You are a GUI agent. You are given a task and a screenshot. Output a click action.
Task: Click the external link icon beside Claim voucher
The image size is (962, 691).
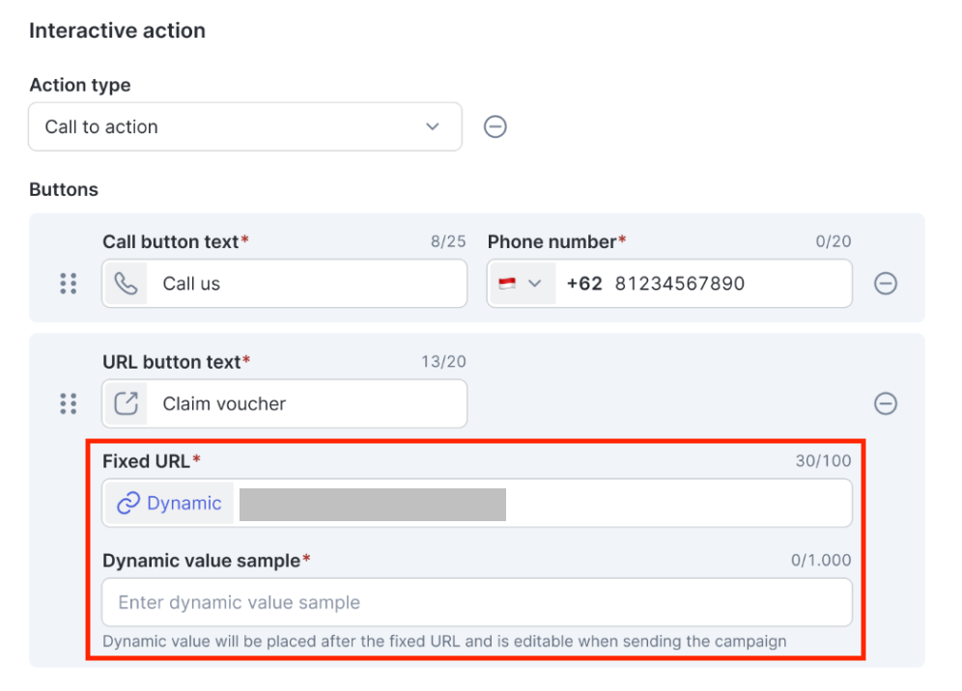click(126, 403)
